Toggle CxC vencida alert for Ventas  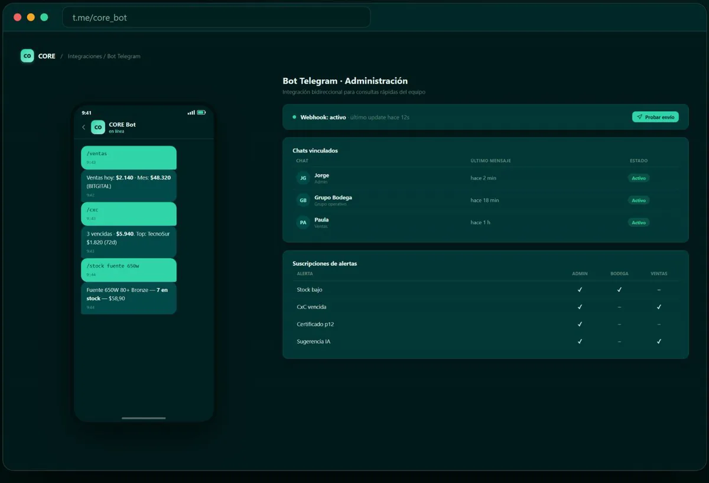[x=659, y=307]
